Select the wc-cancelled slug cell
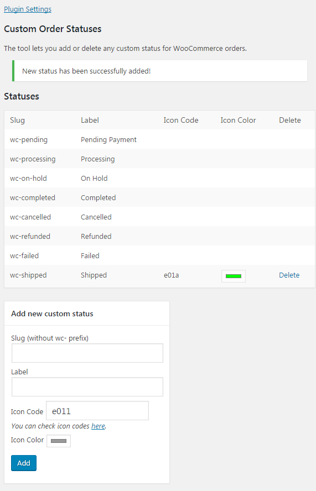This screenshot has width=316, height=491. [x=30, y=217]
